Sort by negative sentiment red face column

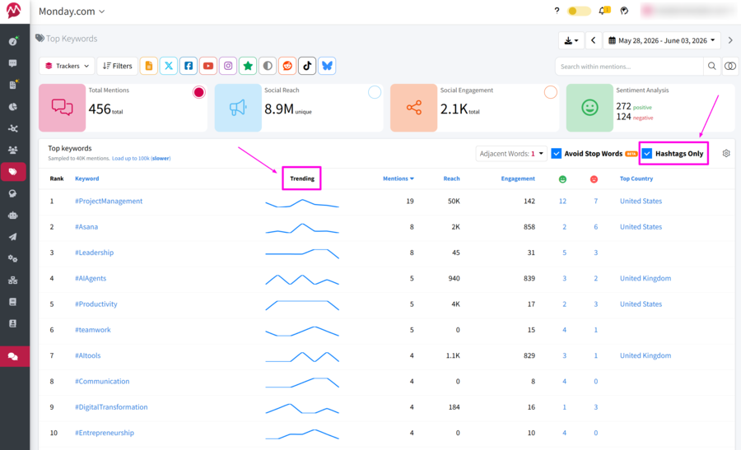pos(594,179)
